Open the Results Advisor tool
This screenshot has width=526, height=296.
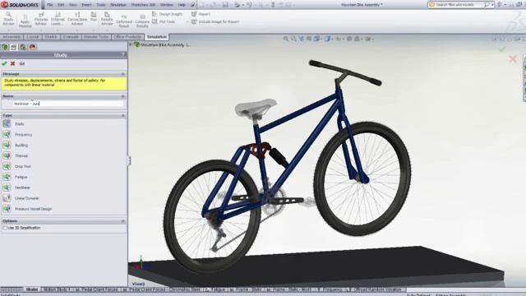(107, 19)
